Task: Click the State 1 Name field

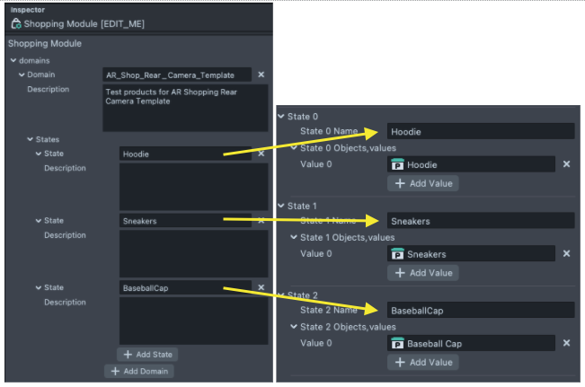Action: click(x=480, y=221)
